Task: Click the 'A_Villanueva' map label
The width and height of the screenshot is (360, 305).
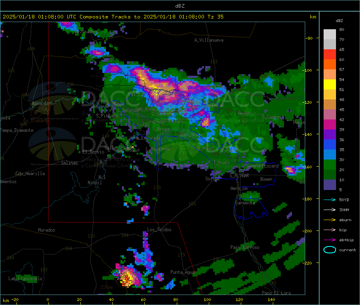Action: 209,40
